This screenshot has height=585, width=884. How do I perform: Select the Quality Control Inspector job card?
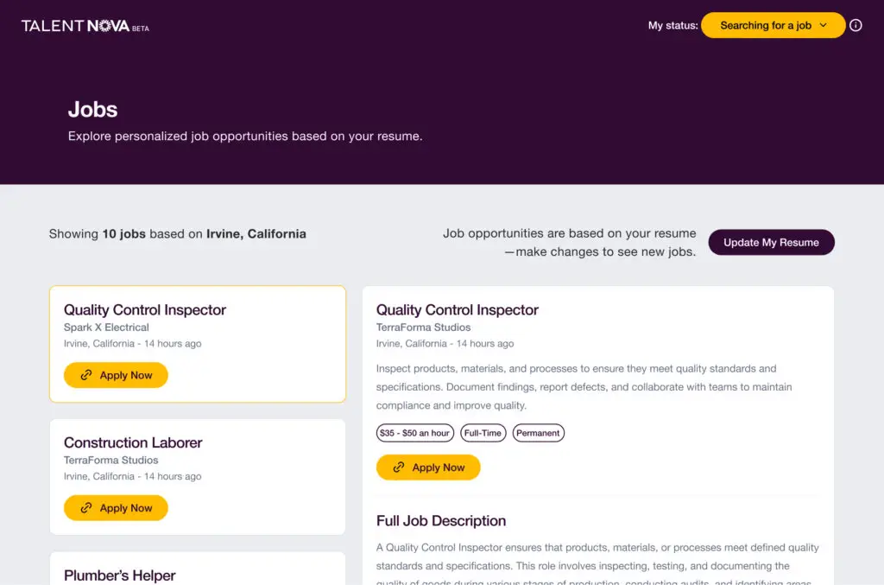click(198, 344)
